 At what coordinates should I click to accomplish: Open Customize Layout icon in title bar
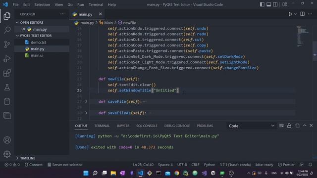[x=285, y=4]
